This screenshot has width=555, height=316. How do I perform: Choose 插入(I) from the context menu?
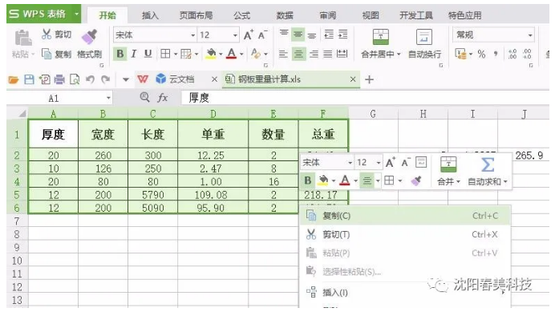(404, 292)
